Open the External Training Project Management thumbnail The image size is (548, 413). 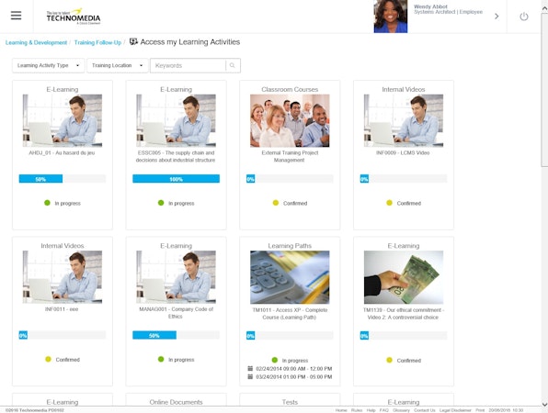pyautogui.click(x=290, y=120)
